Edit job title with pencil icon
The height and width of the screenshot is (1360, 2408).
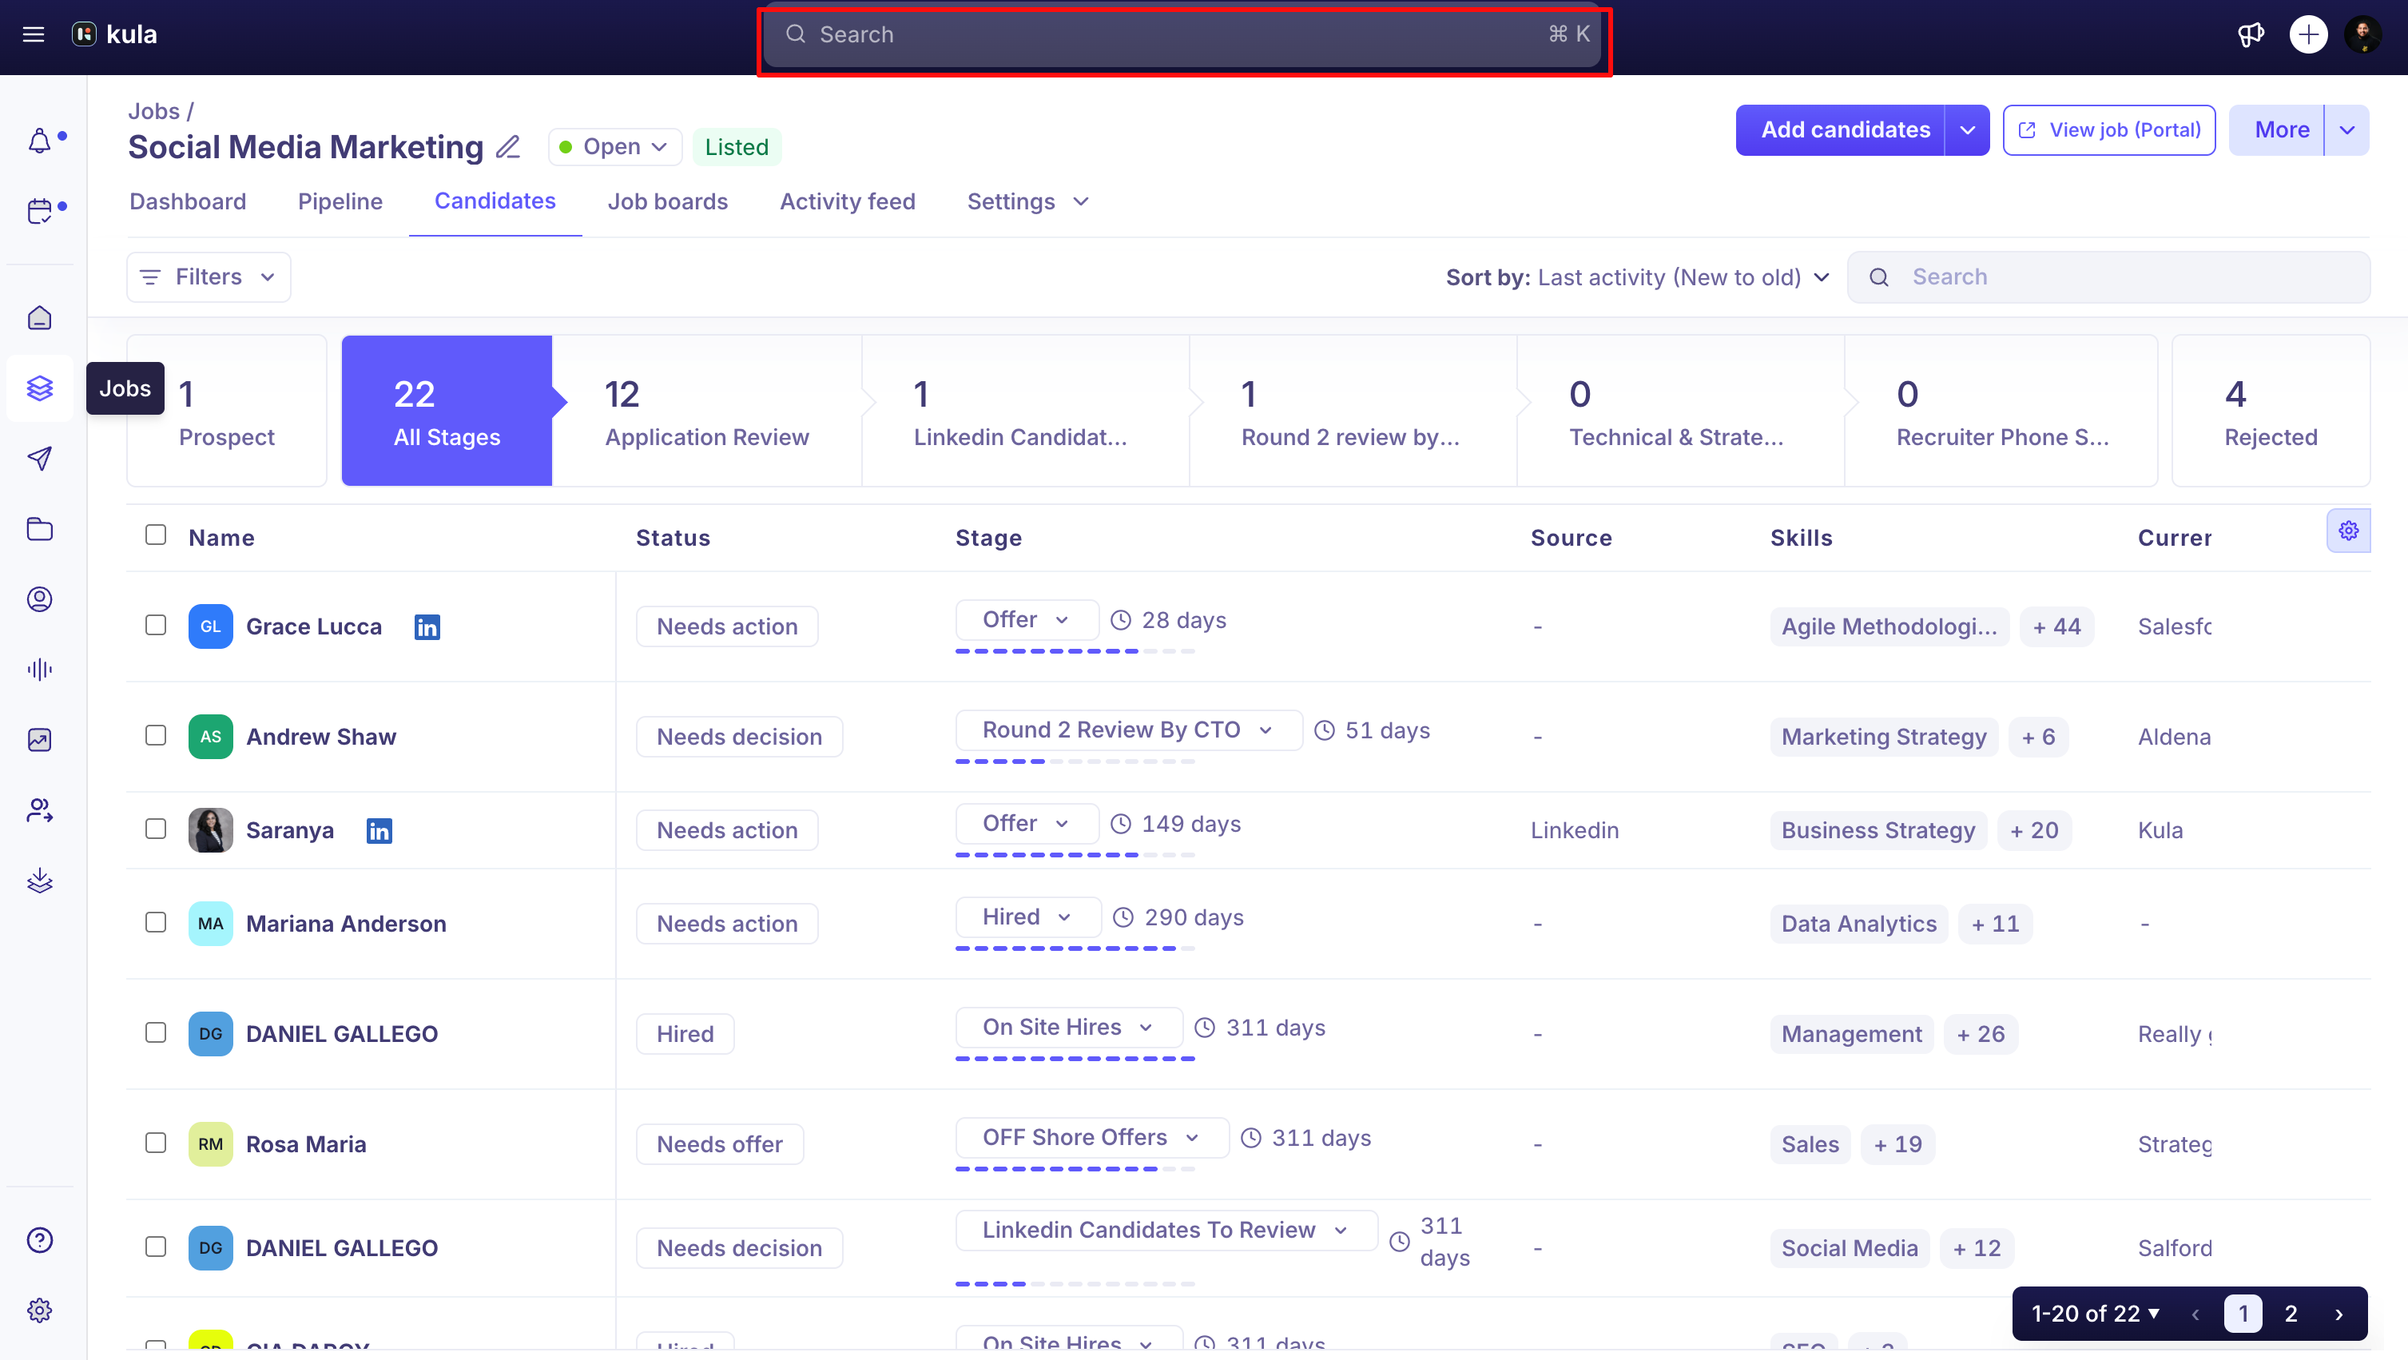coord(507,147)
